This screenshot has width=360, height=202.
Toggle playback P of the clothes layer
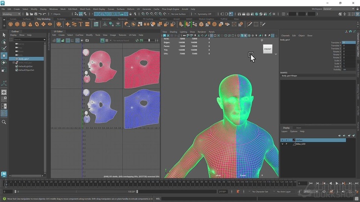click(x=286, y=140)
